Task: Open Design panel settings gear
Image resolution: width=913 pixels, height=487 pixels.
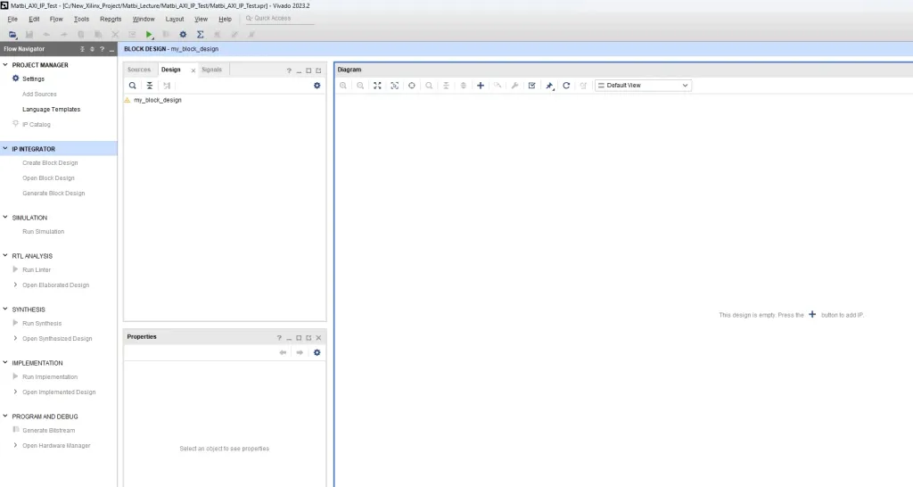Action: pos(317,85)
